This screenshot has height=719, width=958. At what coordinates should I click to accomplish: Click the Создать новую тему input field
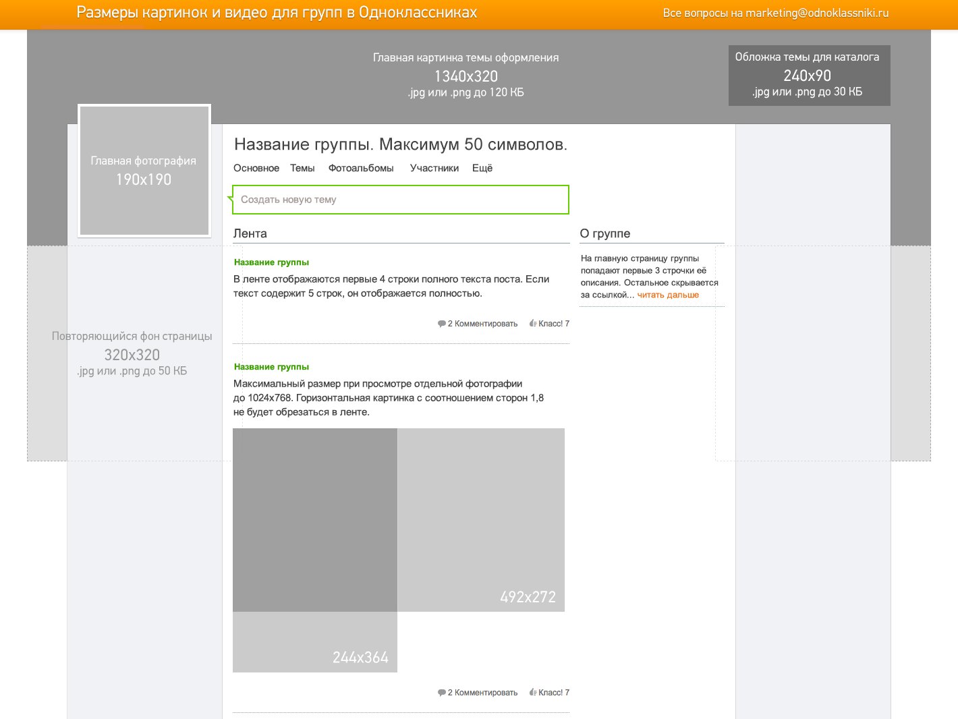(x=401, y=200)
